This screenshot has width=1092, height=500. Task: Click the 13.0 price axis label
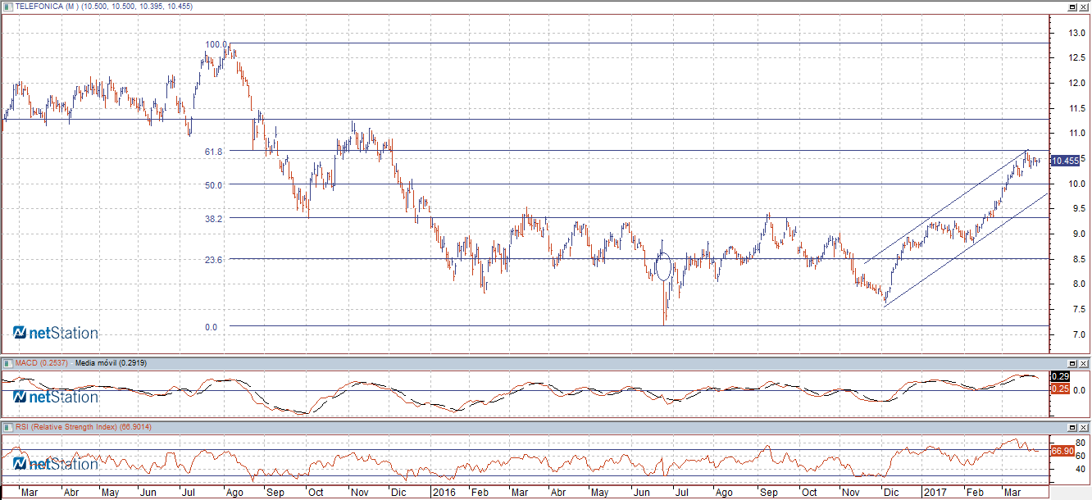(1076, 33)
